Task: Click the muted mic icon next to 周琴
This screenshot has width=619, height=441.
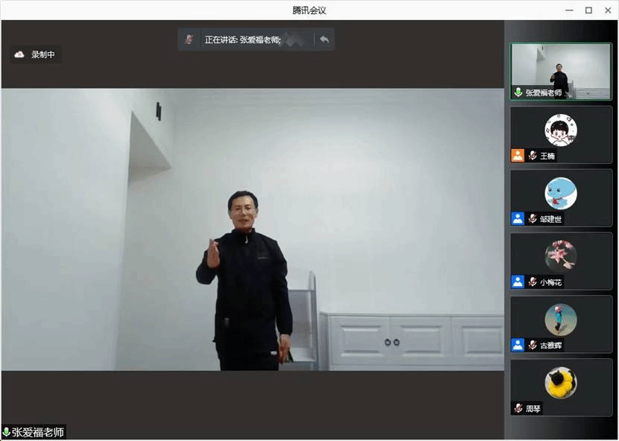Action: tap(518, 408)
